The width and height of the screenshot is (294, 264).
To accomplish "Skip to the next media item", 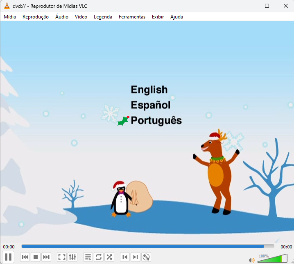I will 46,257.
